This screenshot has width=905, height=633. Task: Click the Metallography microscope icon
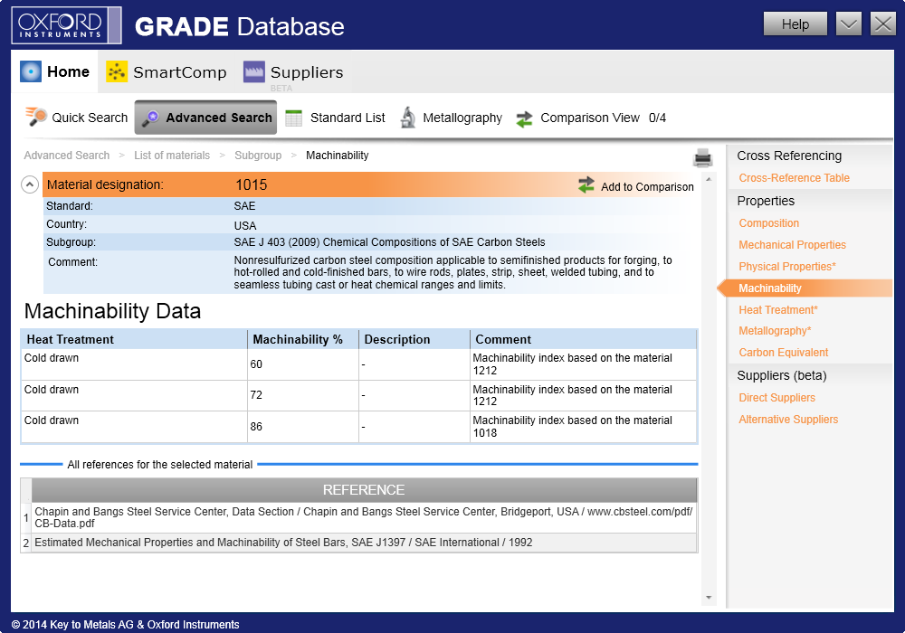(x=408, y=117)
